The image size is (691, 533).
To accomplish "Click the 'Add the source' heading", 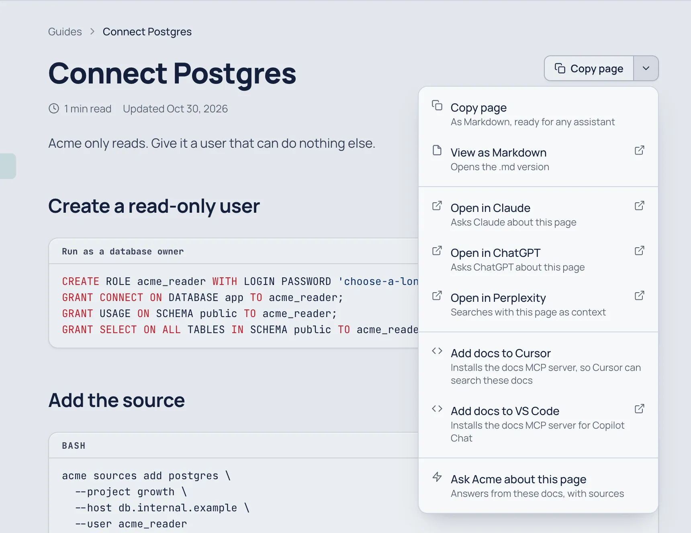I will pos(117,401).
